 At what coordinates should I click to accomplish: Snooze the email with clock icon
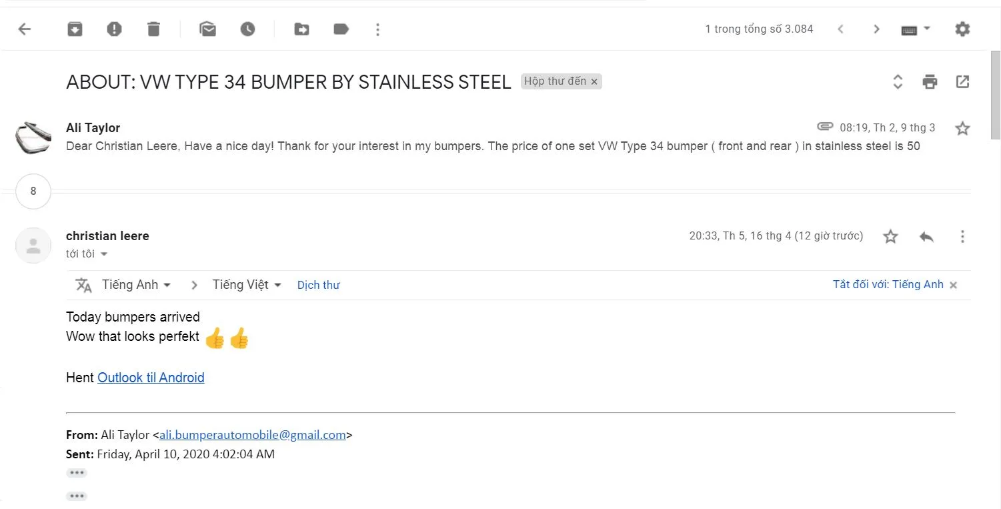(248, 29)
